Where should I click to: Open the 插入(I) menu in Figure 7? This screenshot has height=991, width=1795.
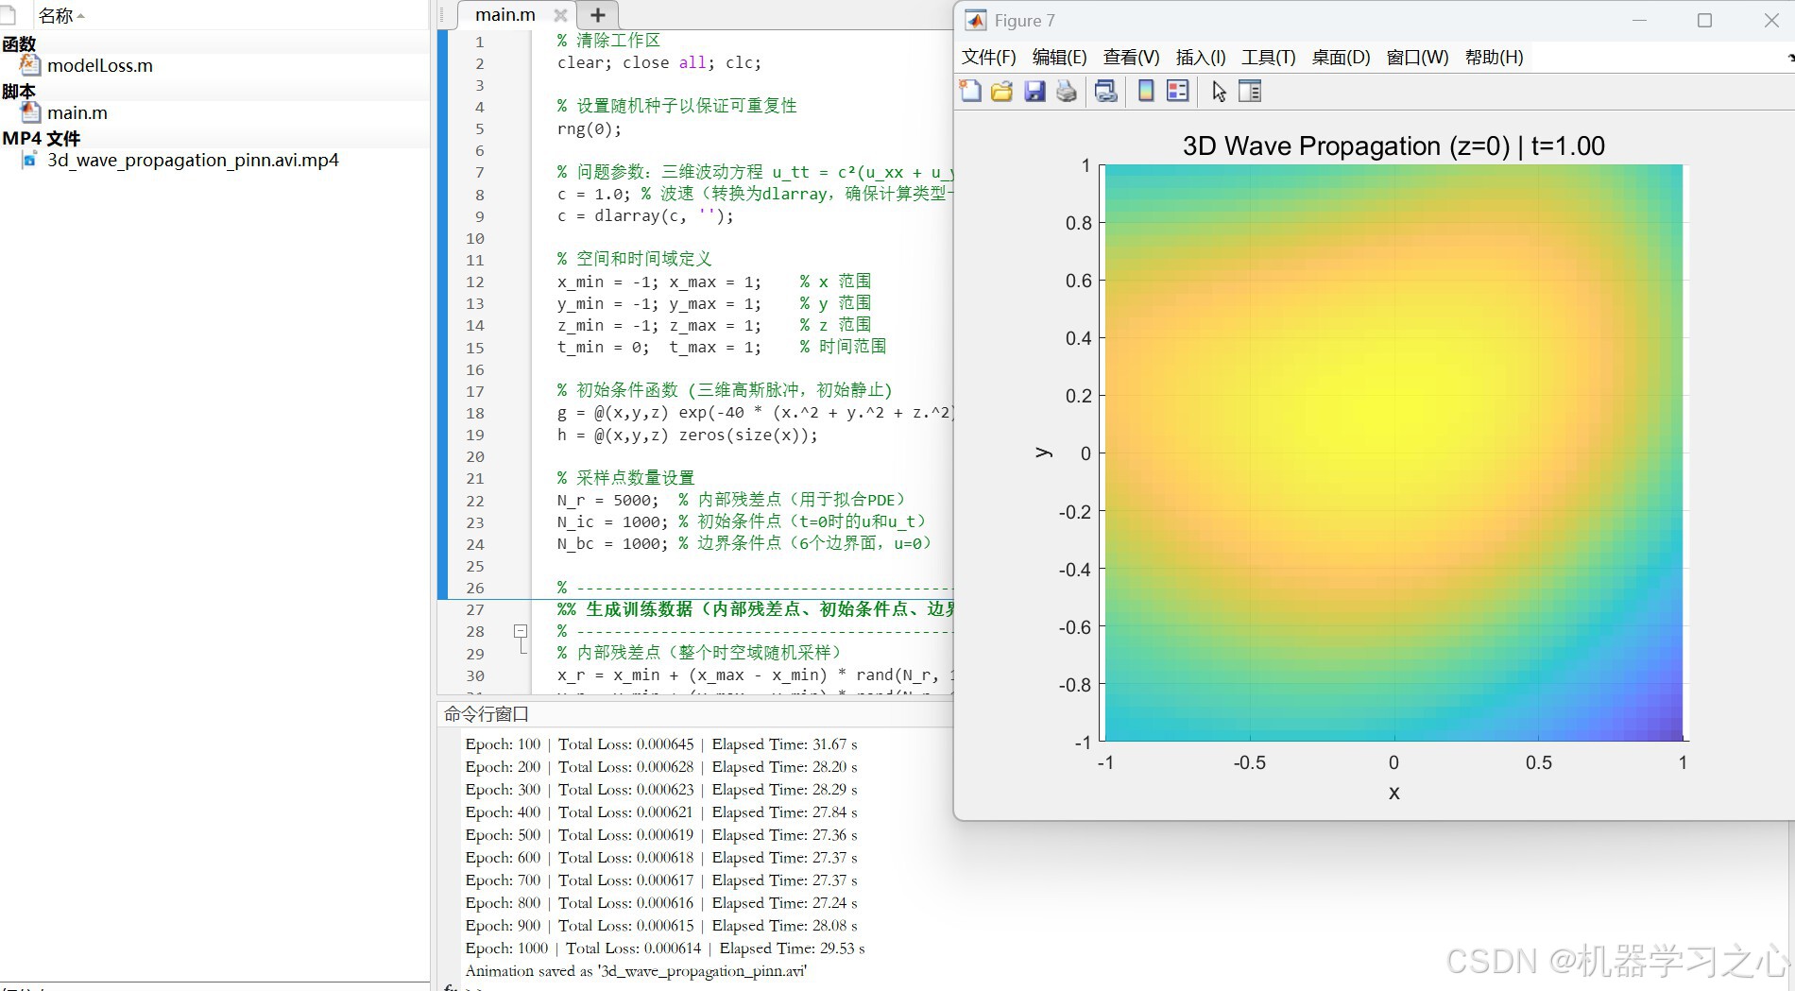(1201, 58)
